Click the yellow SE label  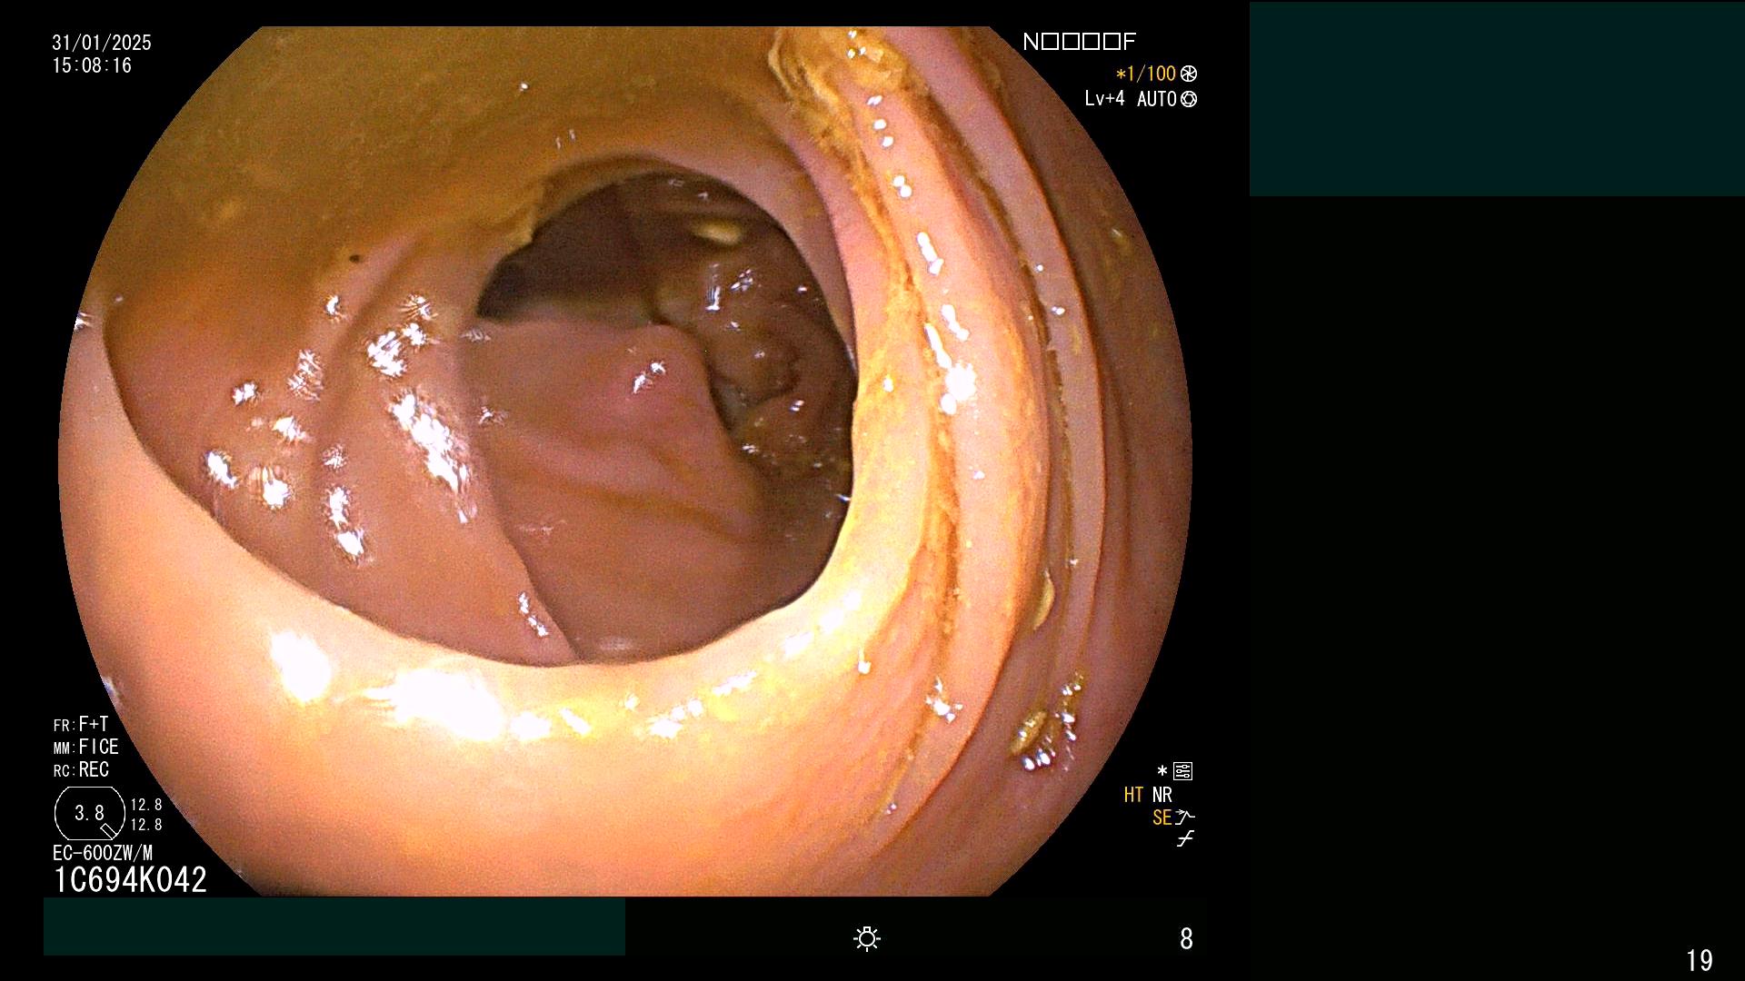[1162, 817]
